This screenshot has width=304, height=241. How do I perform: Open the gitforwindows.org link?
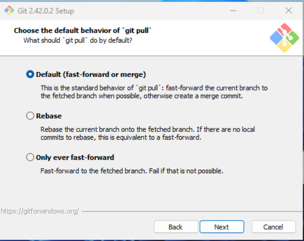40,211
